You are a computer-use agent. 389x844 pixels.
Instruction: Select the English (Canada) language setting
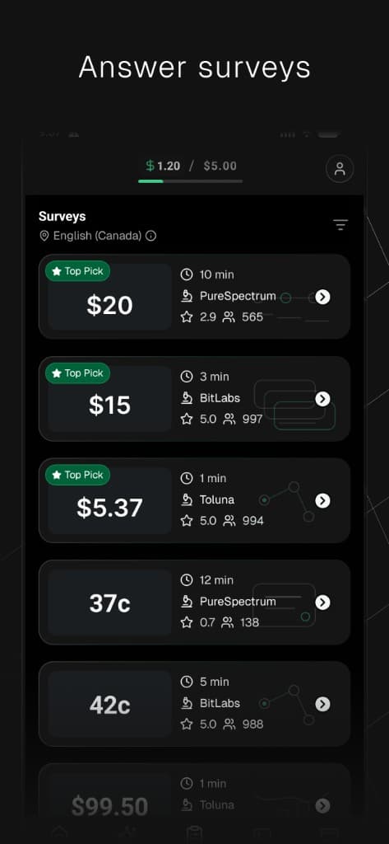pyautogui.click(x=97, y=236)
